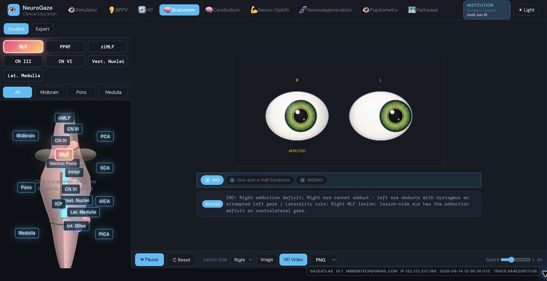Click the CN III label on brainstem model
Image resolution: width=547 pixels, height=281 pixels.
pyautogui.click(x=73, y=129)
